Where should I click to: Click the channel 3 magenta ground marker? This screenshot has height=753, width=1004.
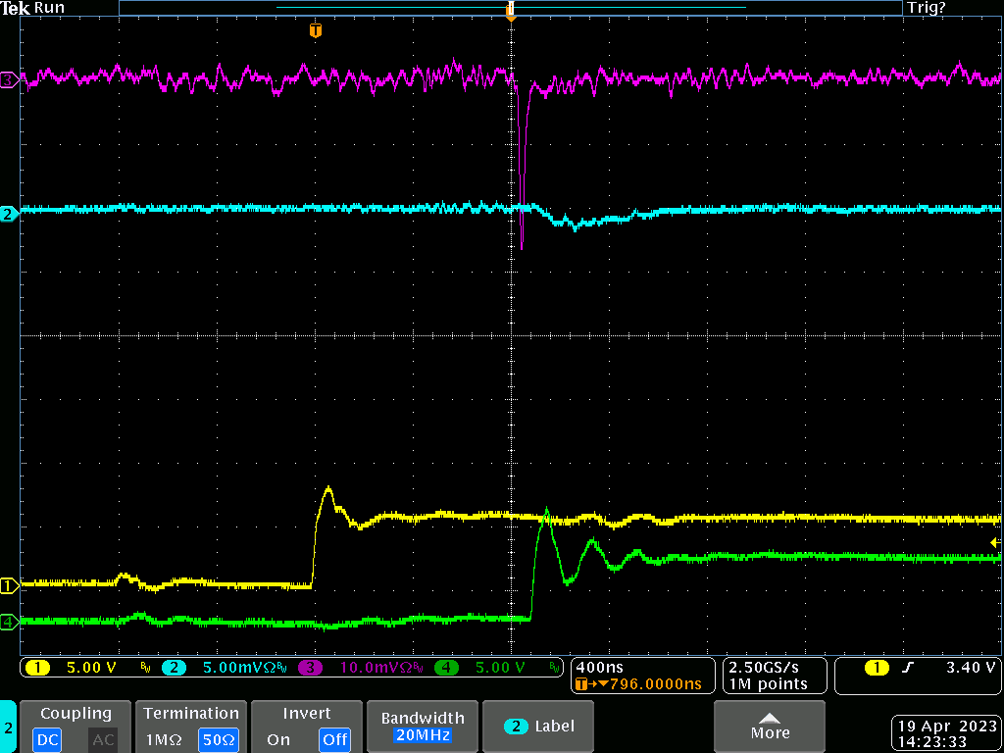[9, 80]
